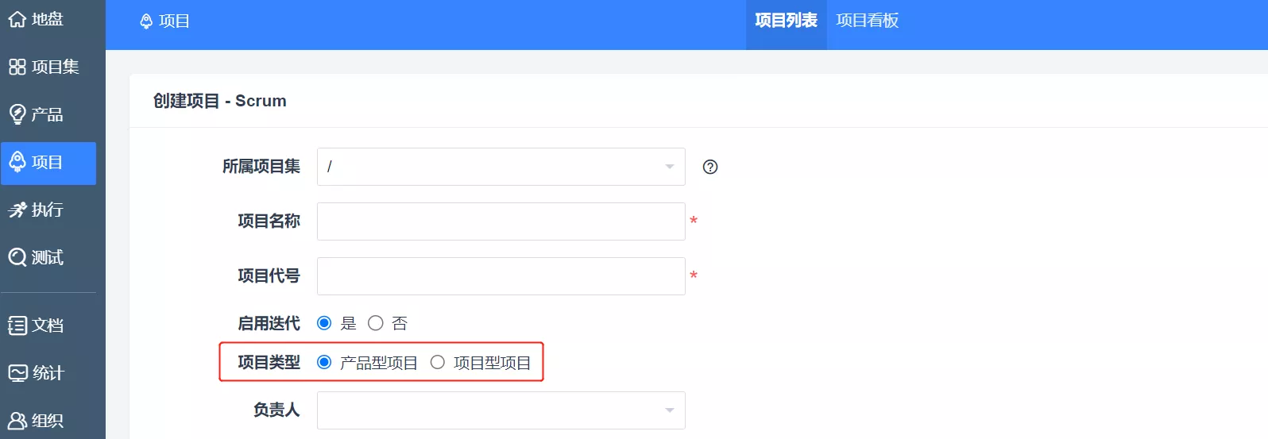
Task: Click the 文档 document icon
Action: pyautogui.click(x=17, y=325)
